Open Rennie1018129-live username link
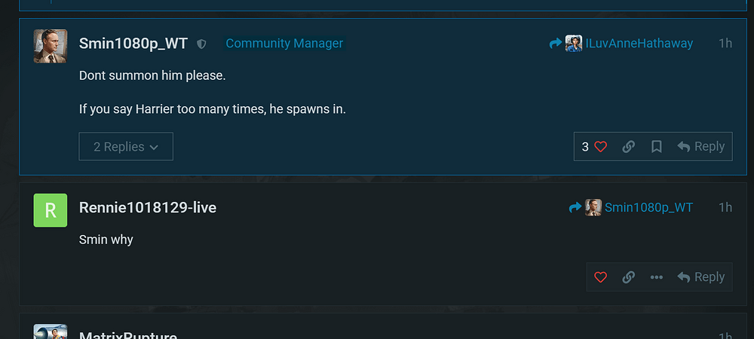Screen dimensions: 754x339 pos(148,207)
